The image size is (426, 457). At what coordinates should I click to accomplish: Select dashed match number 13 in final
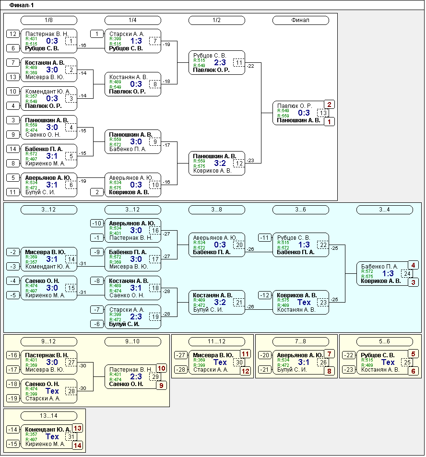(x=323, y=113)
